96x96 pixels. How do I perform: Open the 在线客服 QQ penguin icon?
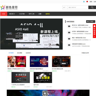tap(94, 26)
